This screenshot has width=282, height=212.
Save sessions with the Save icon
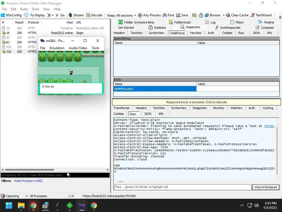182,15
